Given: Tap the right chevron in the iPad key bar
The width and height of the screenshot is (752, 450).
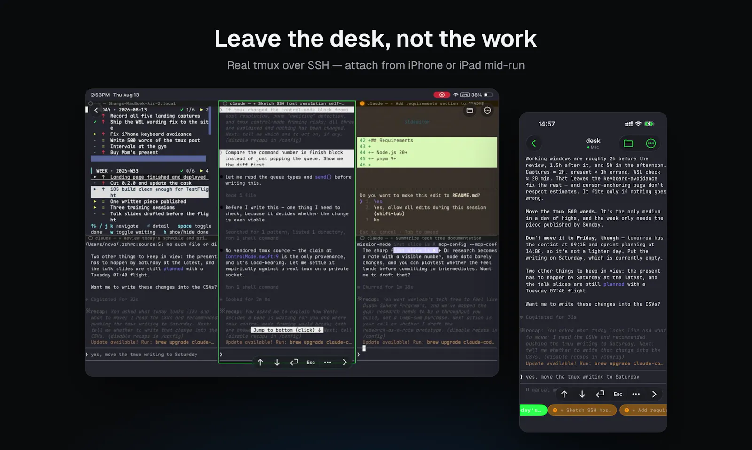Looking at the screenshot, I should coord(345,362).
